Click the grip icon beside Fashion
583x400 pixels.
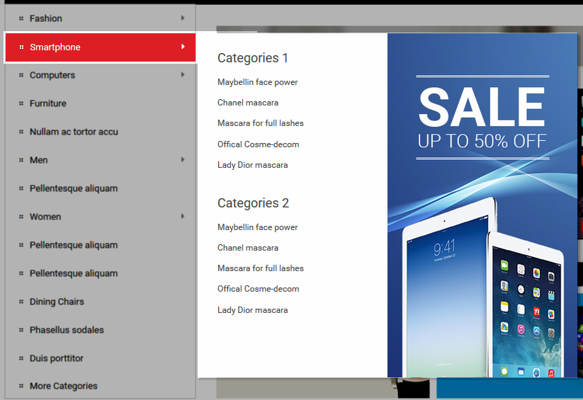point(21,18)
